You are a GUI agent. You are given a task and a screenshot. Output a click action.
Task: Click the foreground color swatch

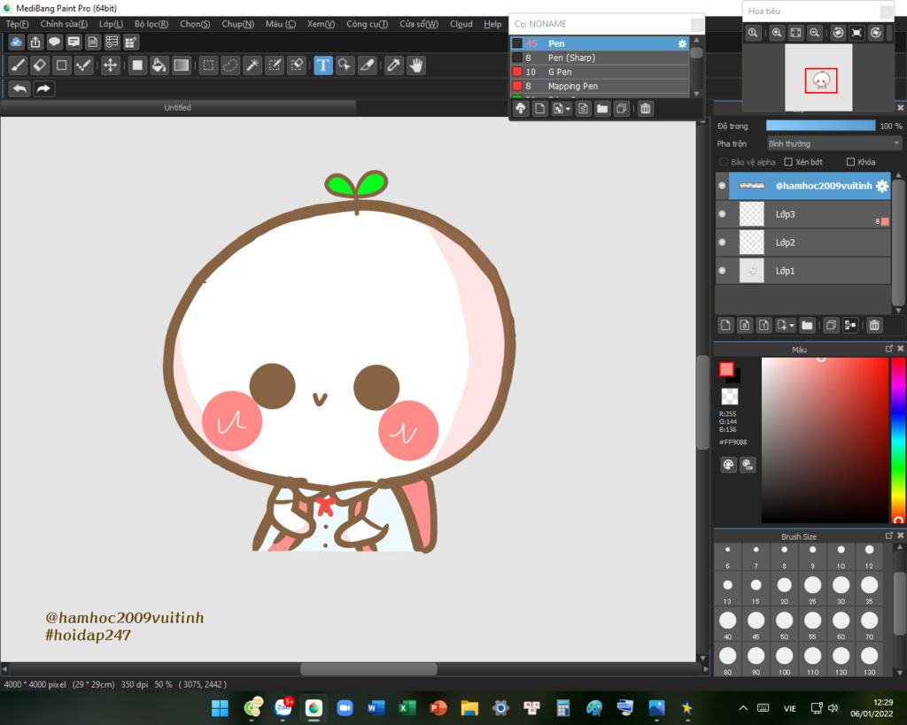point(726,369)
